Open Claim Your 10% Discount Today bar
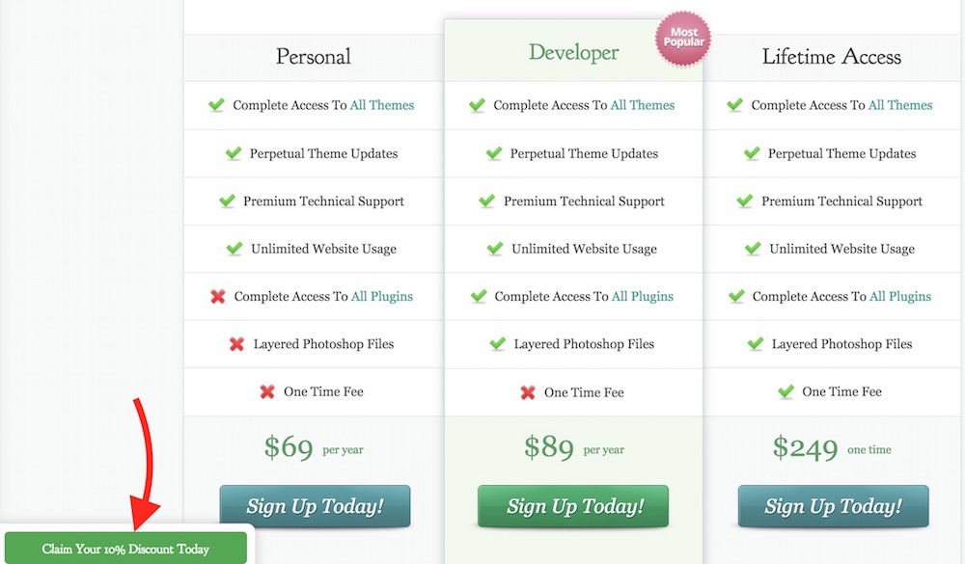The height and width of the screenshot is (564, 965). pos(125,549)
